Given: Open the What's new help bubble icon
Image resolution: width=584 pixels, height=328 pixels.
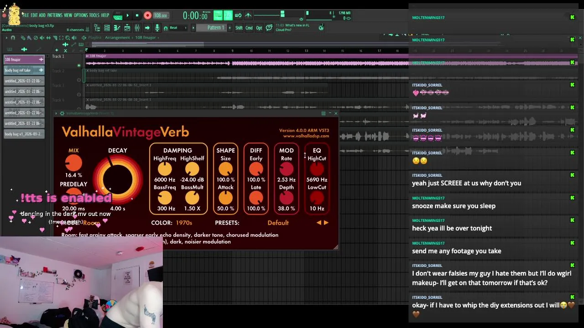Looking at the screenshot, I should pyautogui.click(x=269, y=28).
